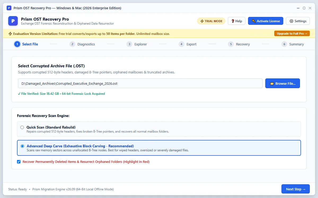Go to step 2 Diagnostics
The width and height of the screenshot is (318, 198).
[x=82, y=44]
